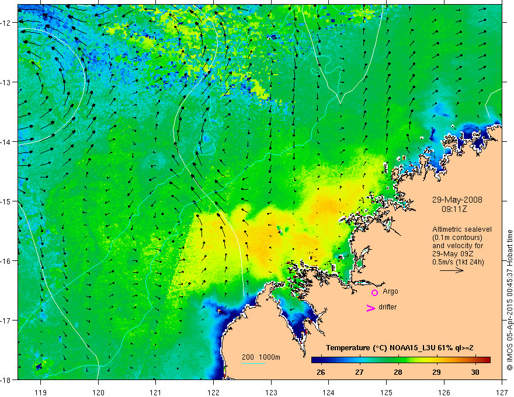This screenshot has height=397, width=514.
Task: Click the magenta drifter arrow legend marker
Action: pos(371,308)
